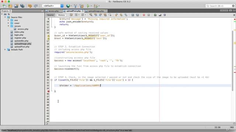Shift line right icon
Image resolution: width=236 pixels, height=132 pixels.
coord(138,15)
